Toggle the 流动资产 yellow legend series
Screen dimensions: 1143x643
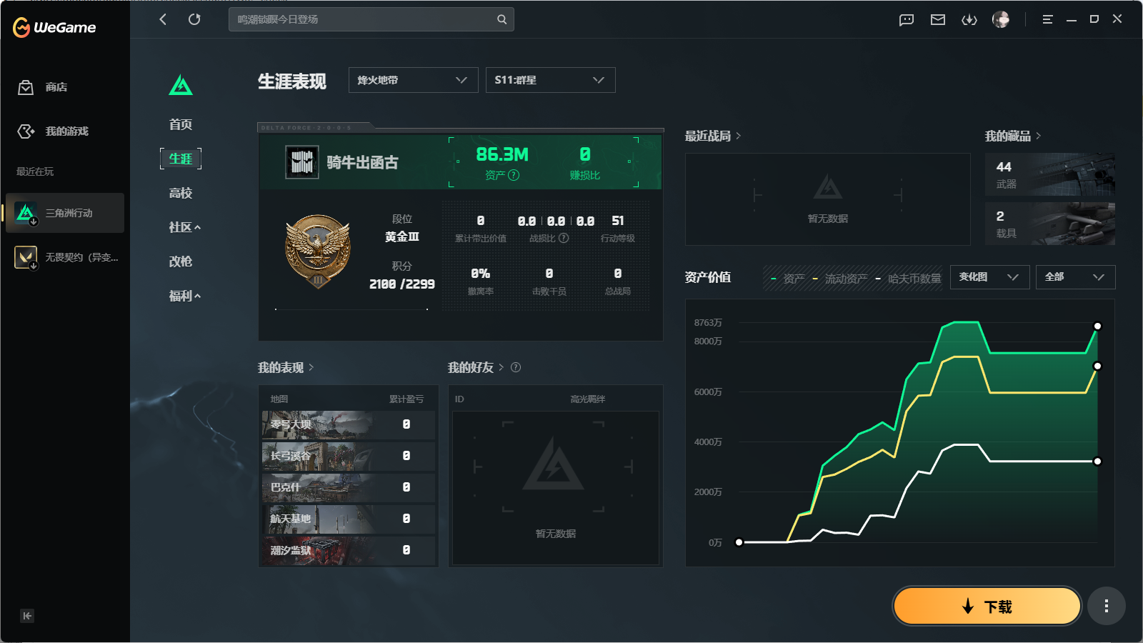tap(839, 279)
